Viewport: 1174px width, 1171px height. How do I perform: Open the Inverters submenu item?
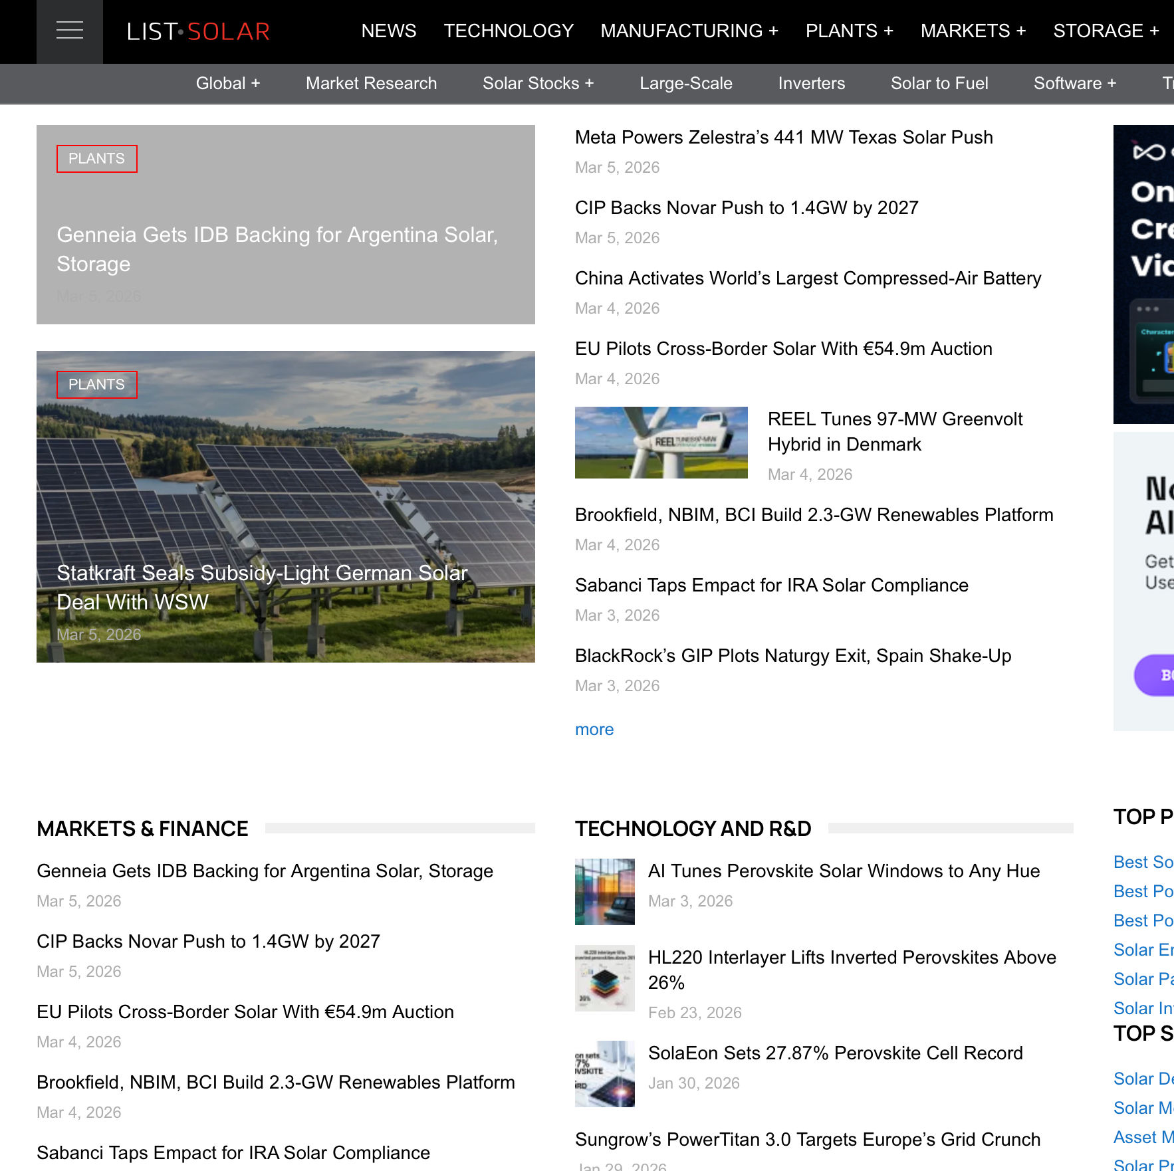(812, 84)
